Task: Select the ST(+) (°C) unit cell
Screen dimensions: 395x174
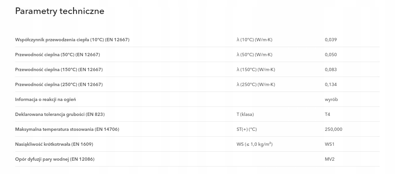Action: [247, 129]
